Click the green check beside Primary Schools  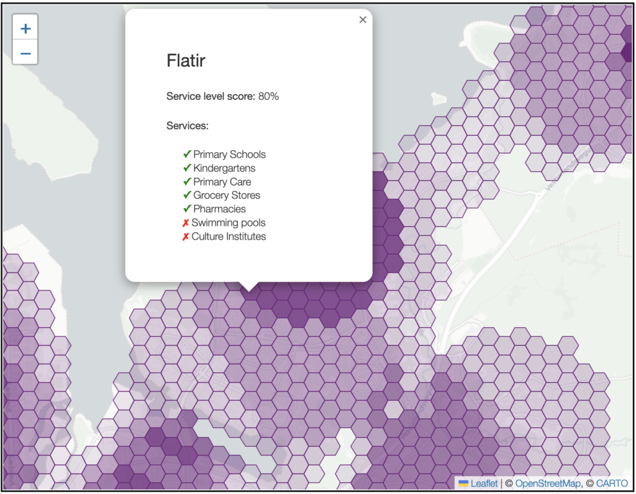(186, 155)
